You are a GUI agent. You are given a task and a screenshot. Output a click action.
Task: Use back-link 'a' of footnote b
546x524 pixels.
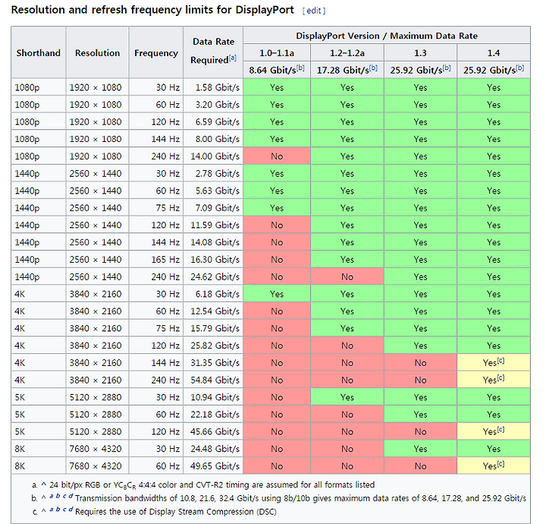coord(52,496)
